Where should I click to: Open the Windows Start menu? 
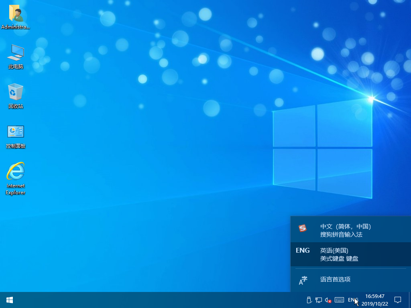(9, 300)
